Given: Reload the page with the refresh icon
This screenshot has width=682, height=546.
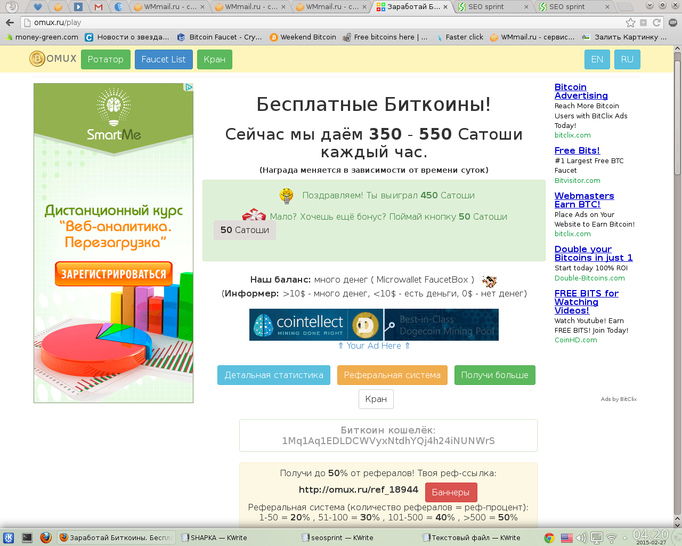Looking at the screenshot, I should point(656,22).
